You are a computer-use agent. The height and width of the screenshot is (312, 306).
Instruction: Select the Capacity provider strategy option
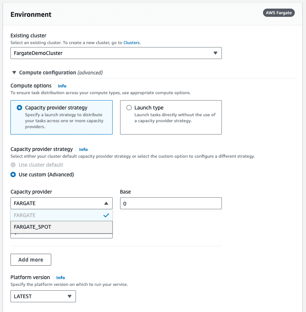[19, 107]
